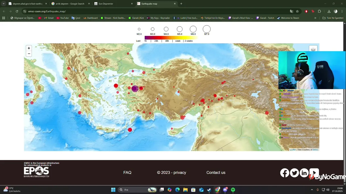Screen dimensions: 346x194
Task: Open File Explorer from the taskbar
Action: tap(185, 190)
